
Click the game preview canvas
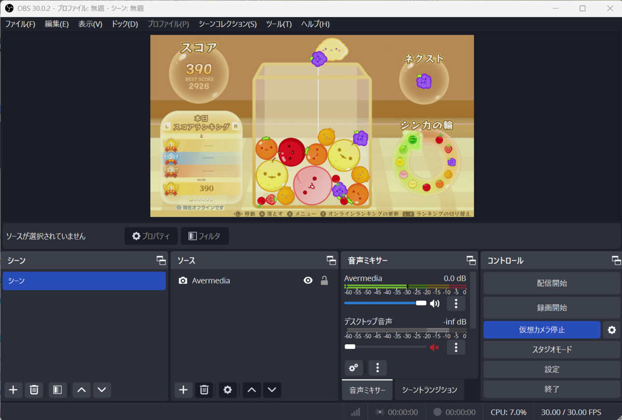312,126
